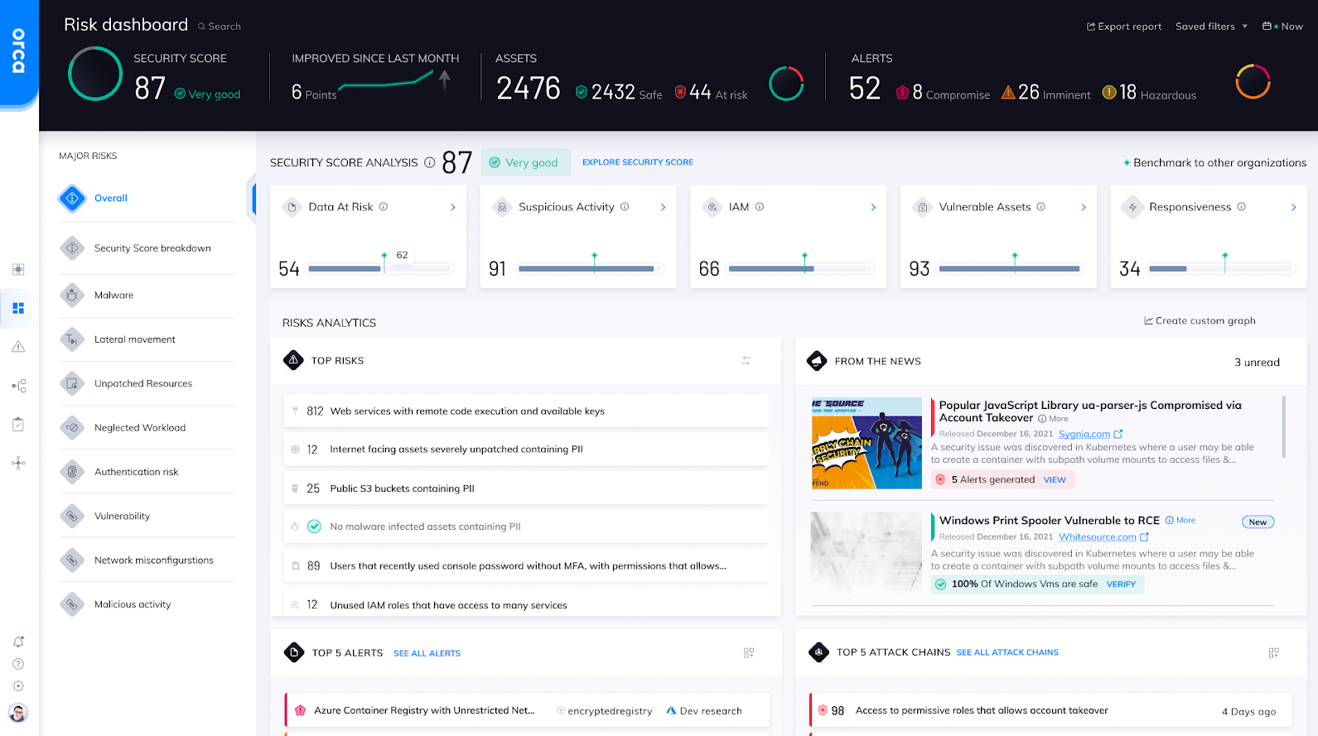This screenshot has height=736, width=1318.
Task: Select Neglected Workload in Major Risks
Action: click(140, 428)
